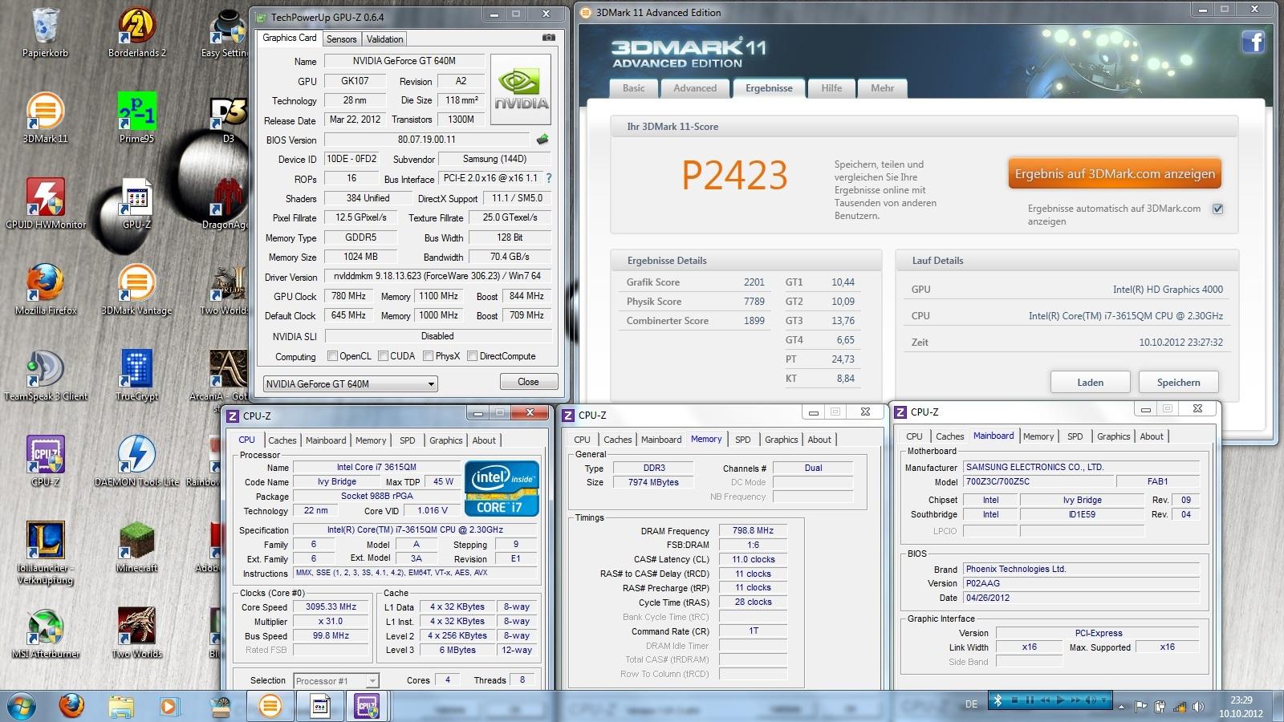Launch the Mozilla Firefox desktop shortcut
The height and width of the screenshot is (722, 1284).
[x=46, y=290]
